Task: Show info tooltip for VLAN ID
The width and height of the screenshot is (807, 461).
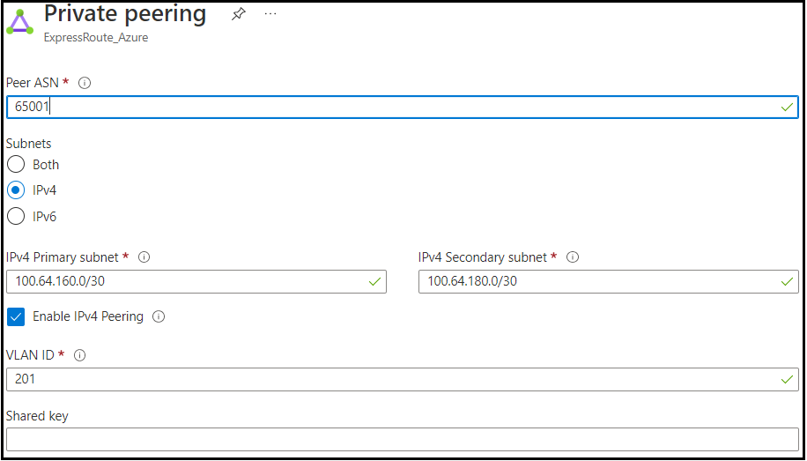Action: [79, 355]
